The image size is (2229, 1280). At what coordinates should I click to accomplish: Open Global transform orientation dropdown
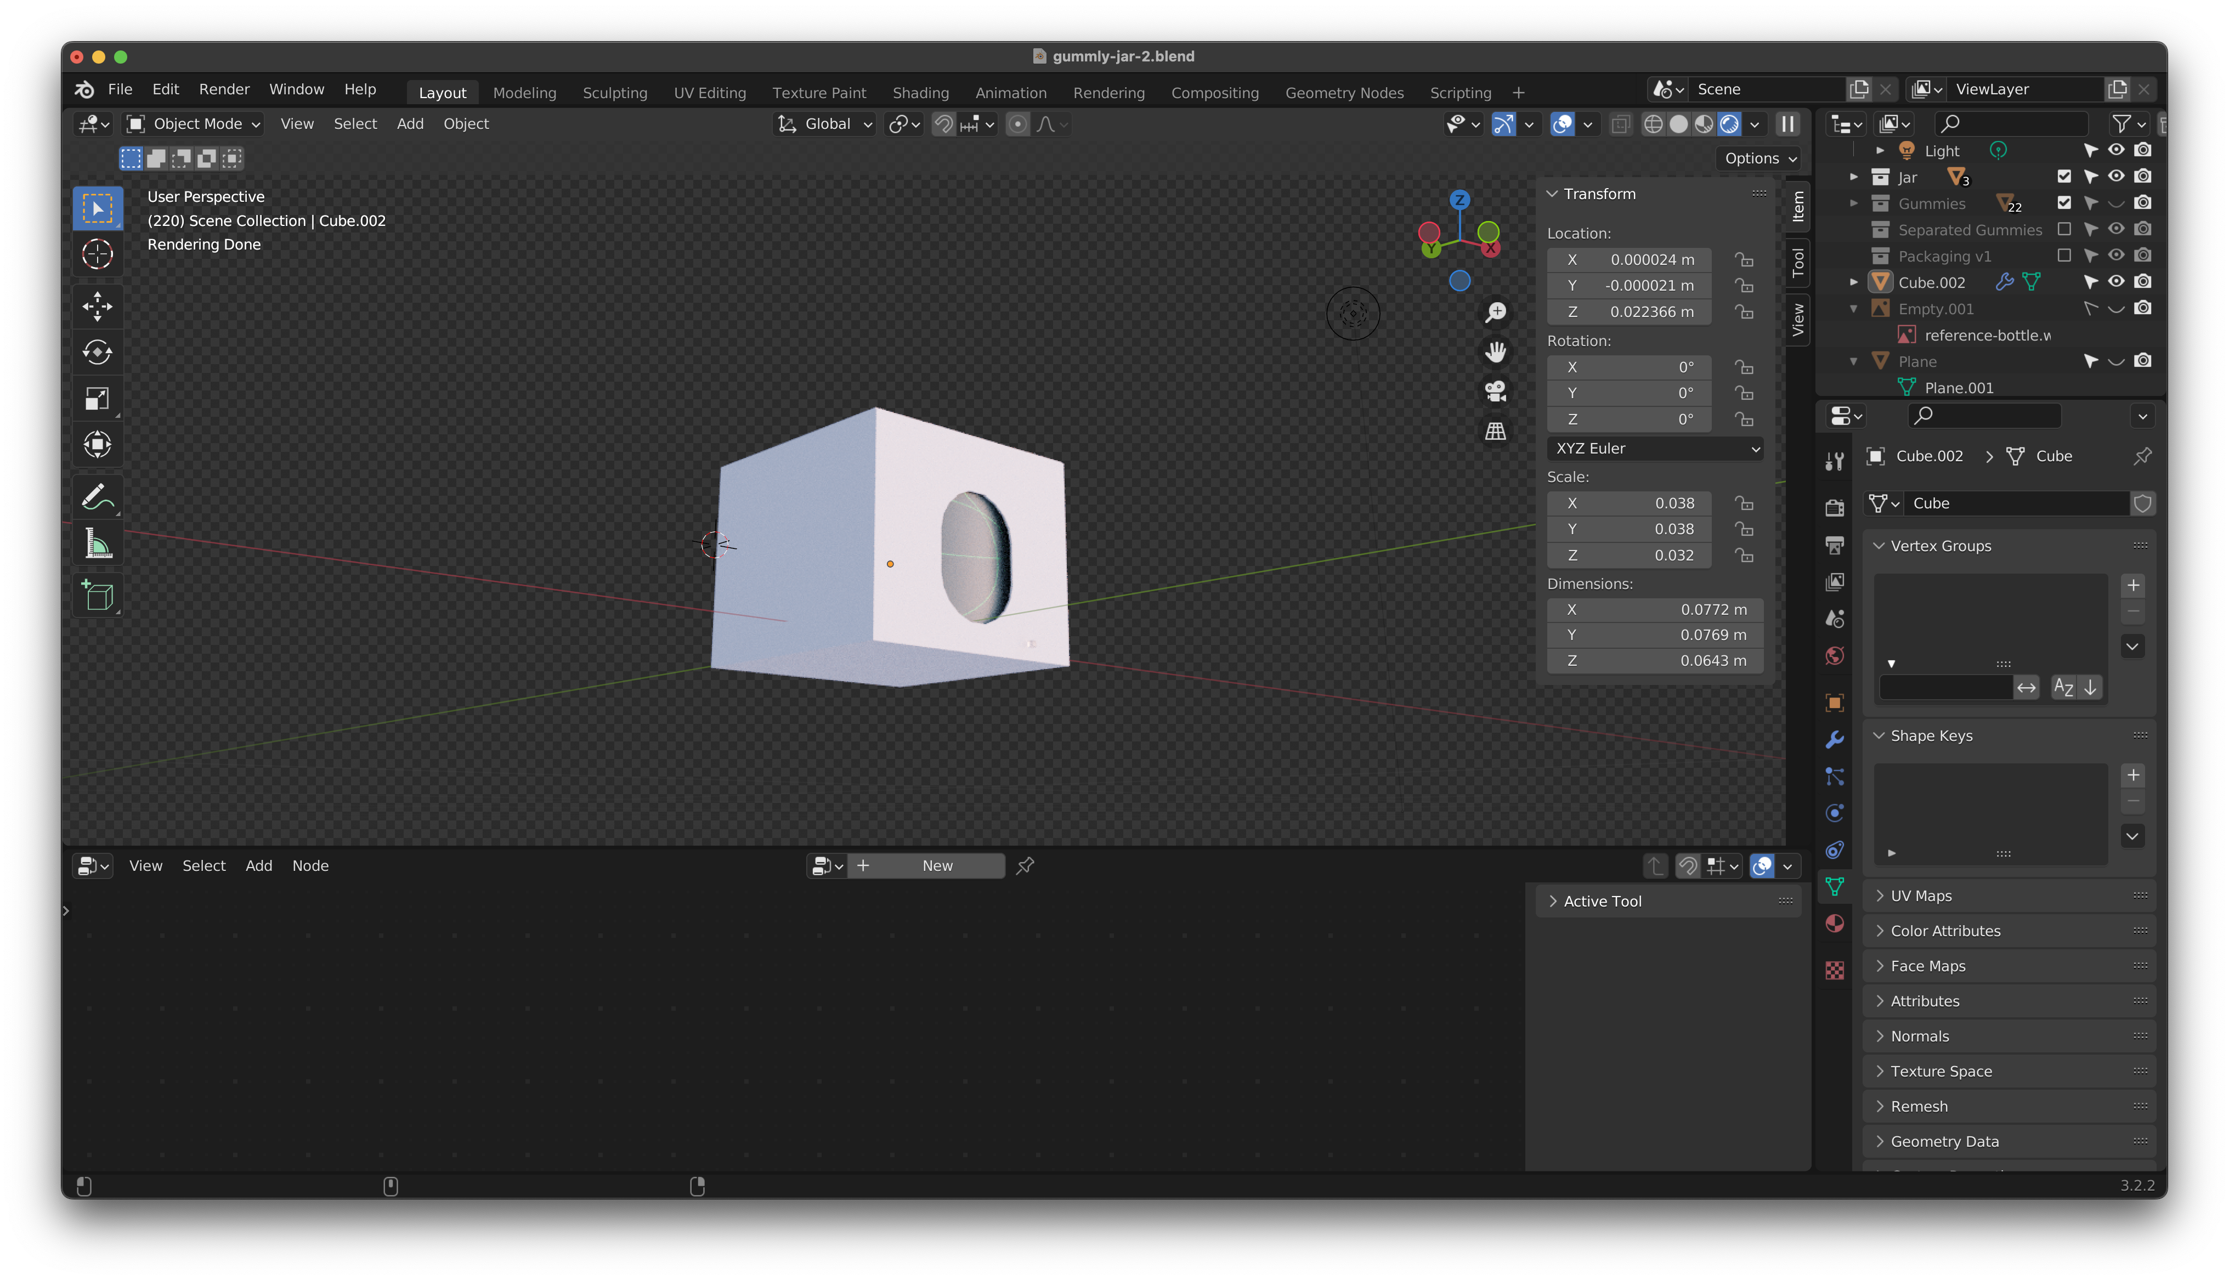[x=824, y=124]
